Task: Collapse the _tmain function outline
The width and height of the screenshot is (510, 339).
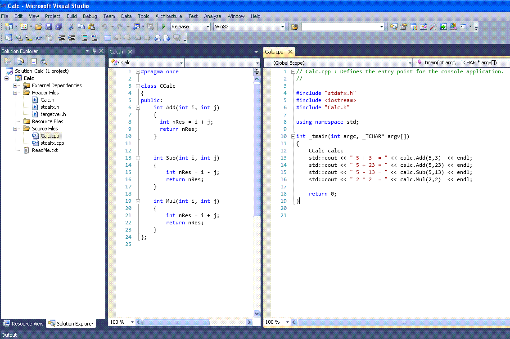Action: point(293,137)
